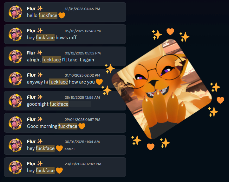Click Flur's avatar on the 05/12/2025 message
Image resolution: width=229 pixels, height=182 pixels.
tap(15, 35)
